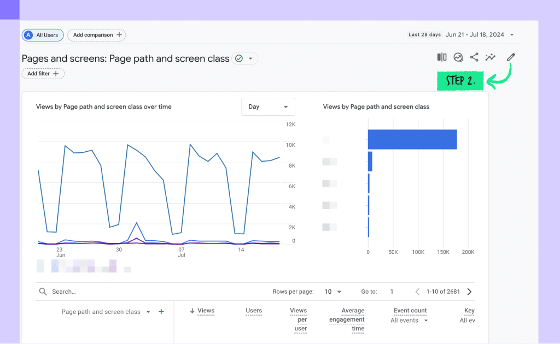Open the Day granularity dropdown
560x344 pixels.
click(x=268, y=106)
